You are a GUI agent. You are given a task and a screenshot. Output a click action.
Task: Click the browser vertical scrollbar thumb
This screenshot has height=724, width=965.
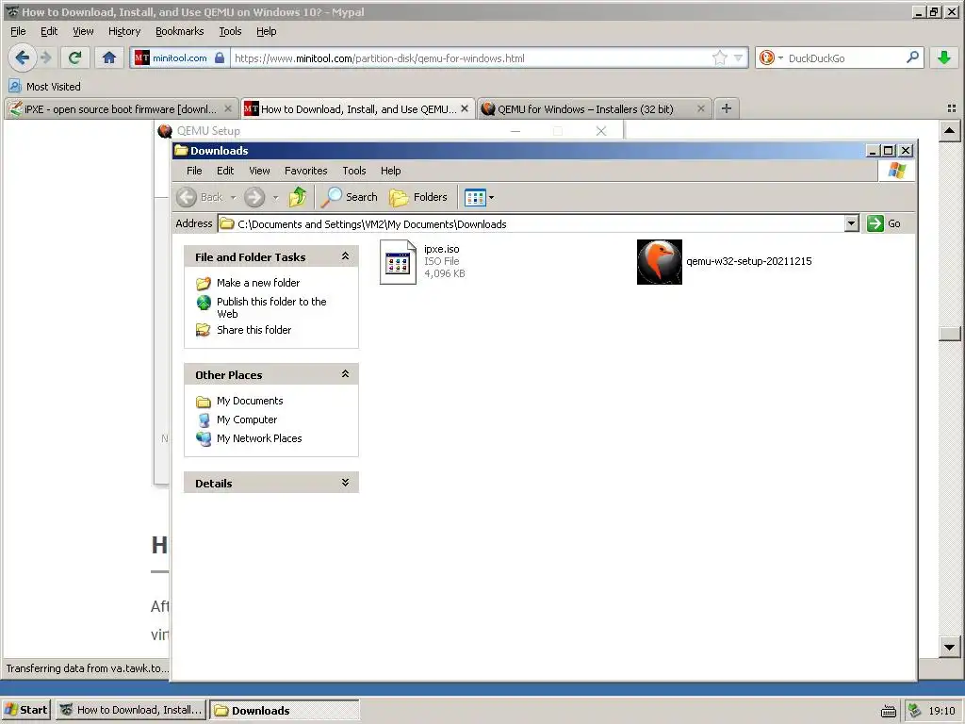click(x=950, y=334)
